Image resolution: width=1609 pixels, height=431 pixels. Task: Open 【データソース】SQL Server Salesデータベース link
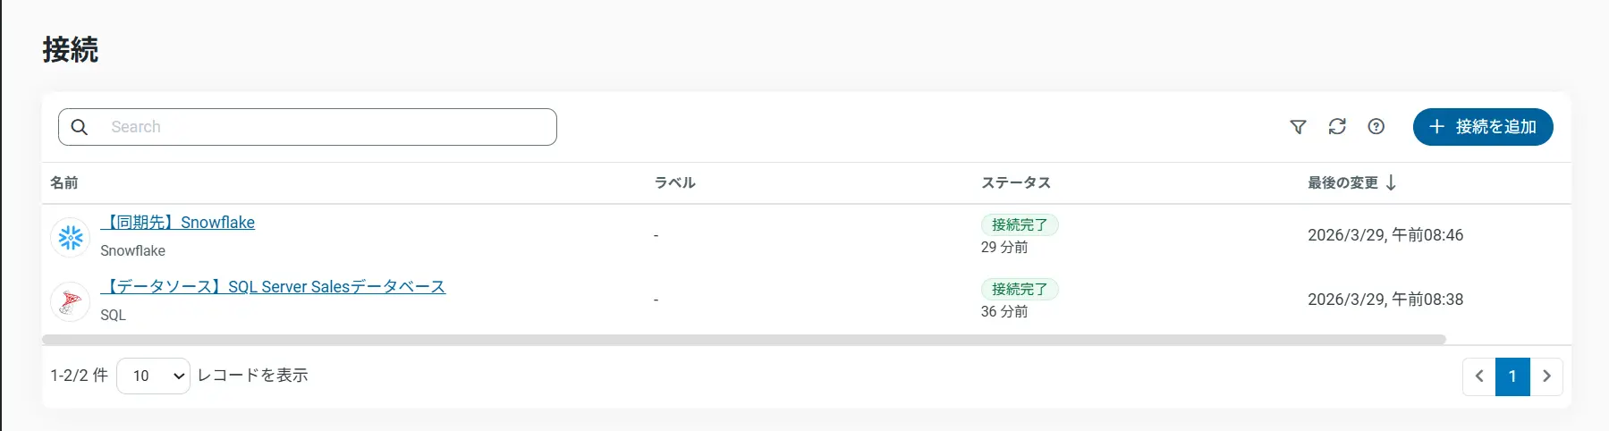274,287
